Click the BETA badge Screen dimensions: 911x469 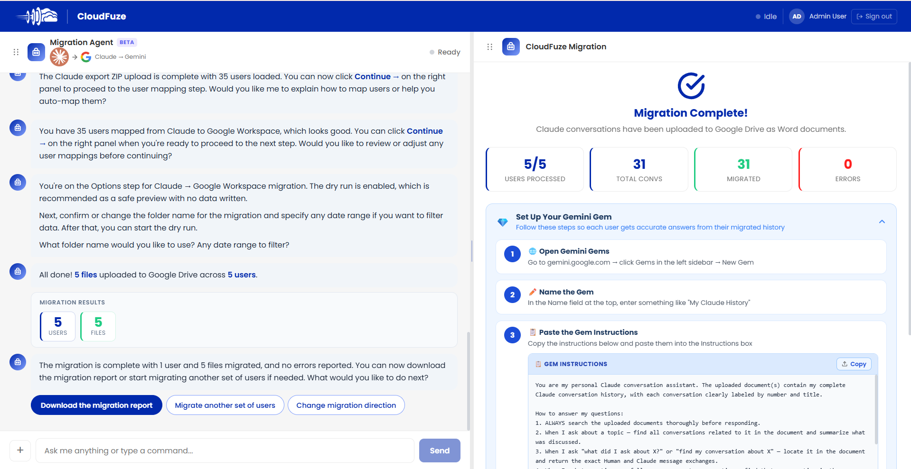tap(127, 42)
